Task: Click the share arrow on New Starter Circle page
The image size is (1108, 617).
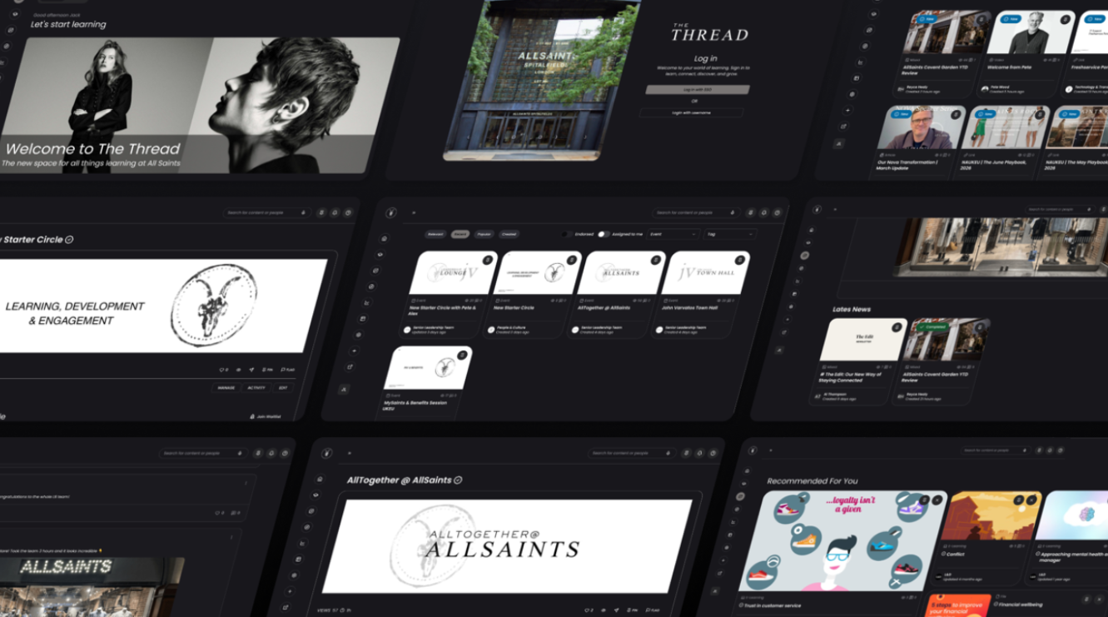Action: coord(252,369)
